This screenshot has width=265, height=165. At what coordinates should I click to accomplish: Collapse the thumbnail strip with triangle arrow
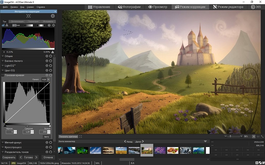click(x=205, y=141)
